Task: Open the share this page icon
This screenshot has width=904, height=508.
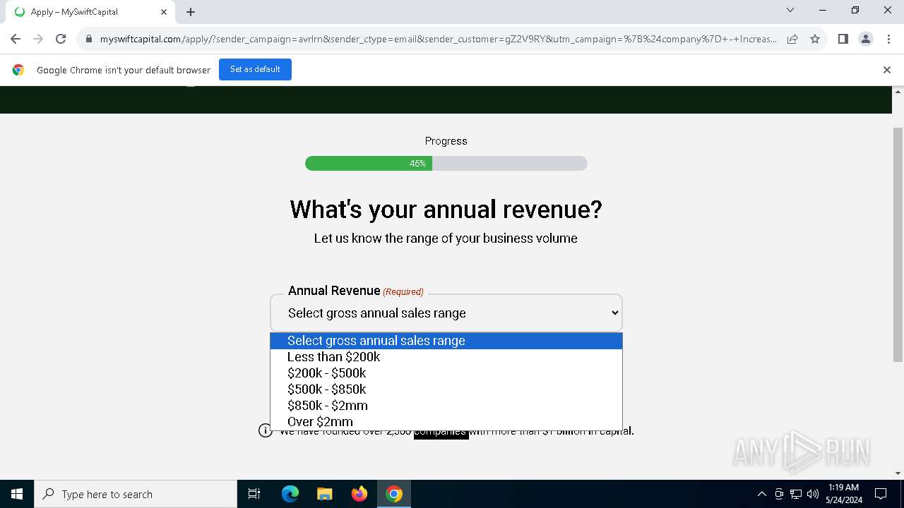Action: tap(792, 39)
